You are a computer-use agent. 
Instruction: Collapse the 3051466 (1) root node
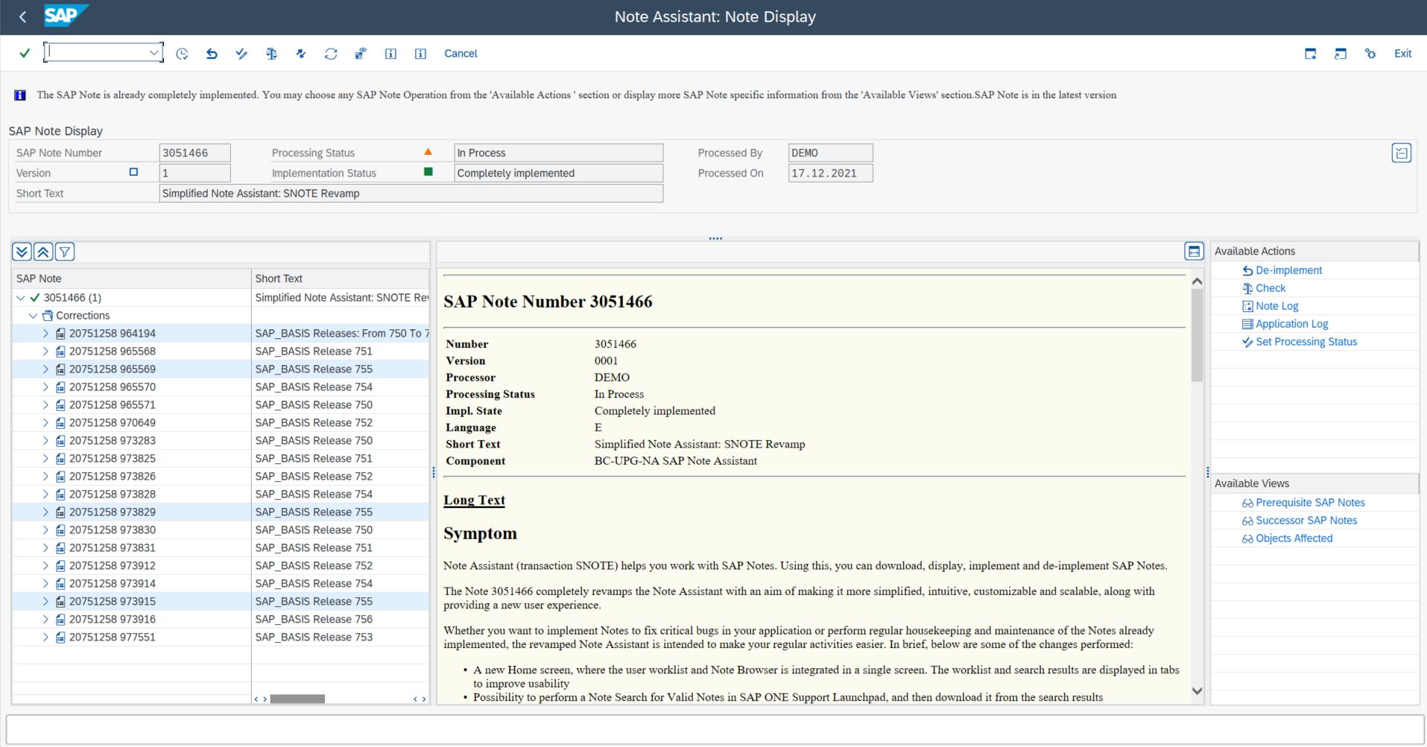pos(20,298)
